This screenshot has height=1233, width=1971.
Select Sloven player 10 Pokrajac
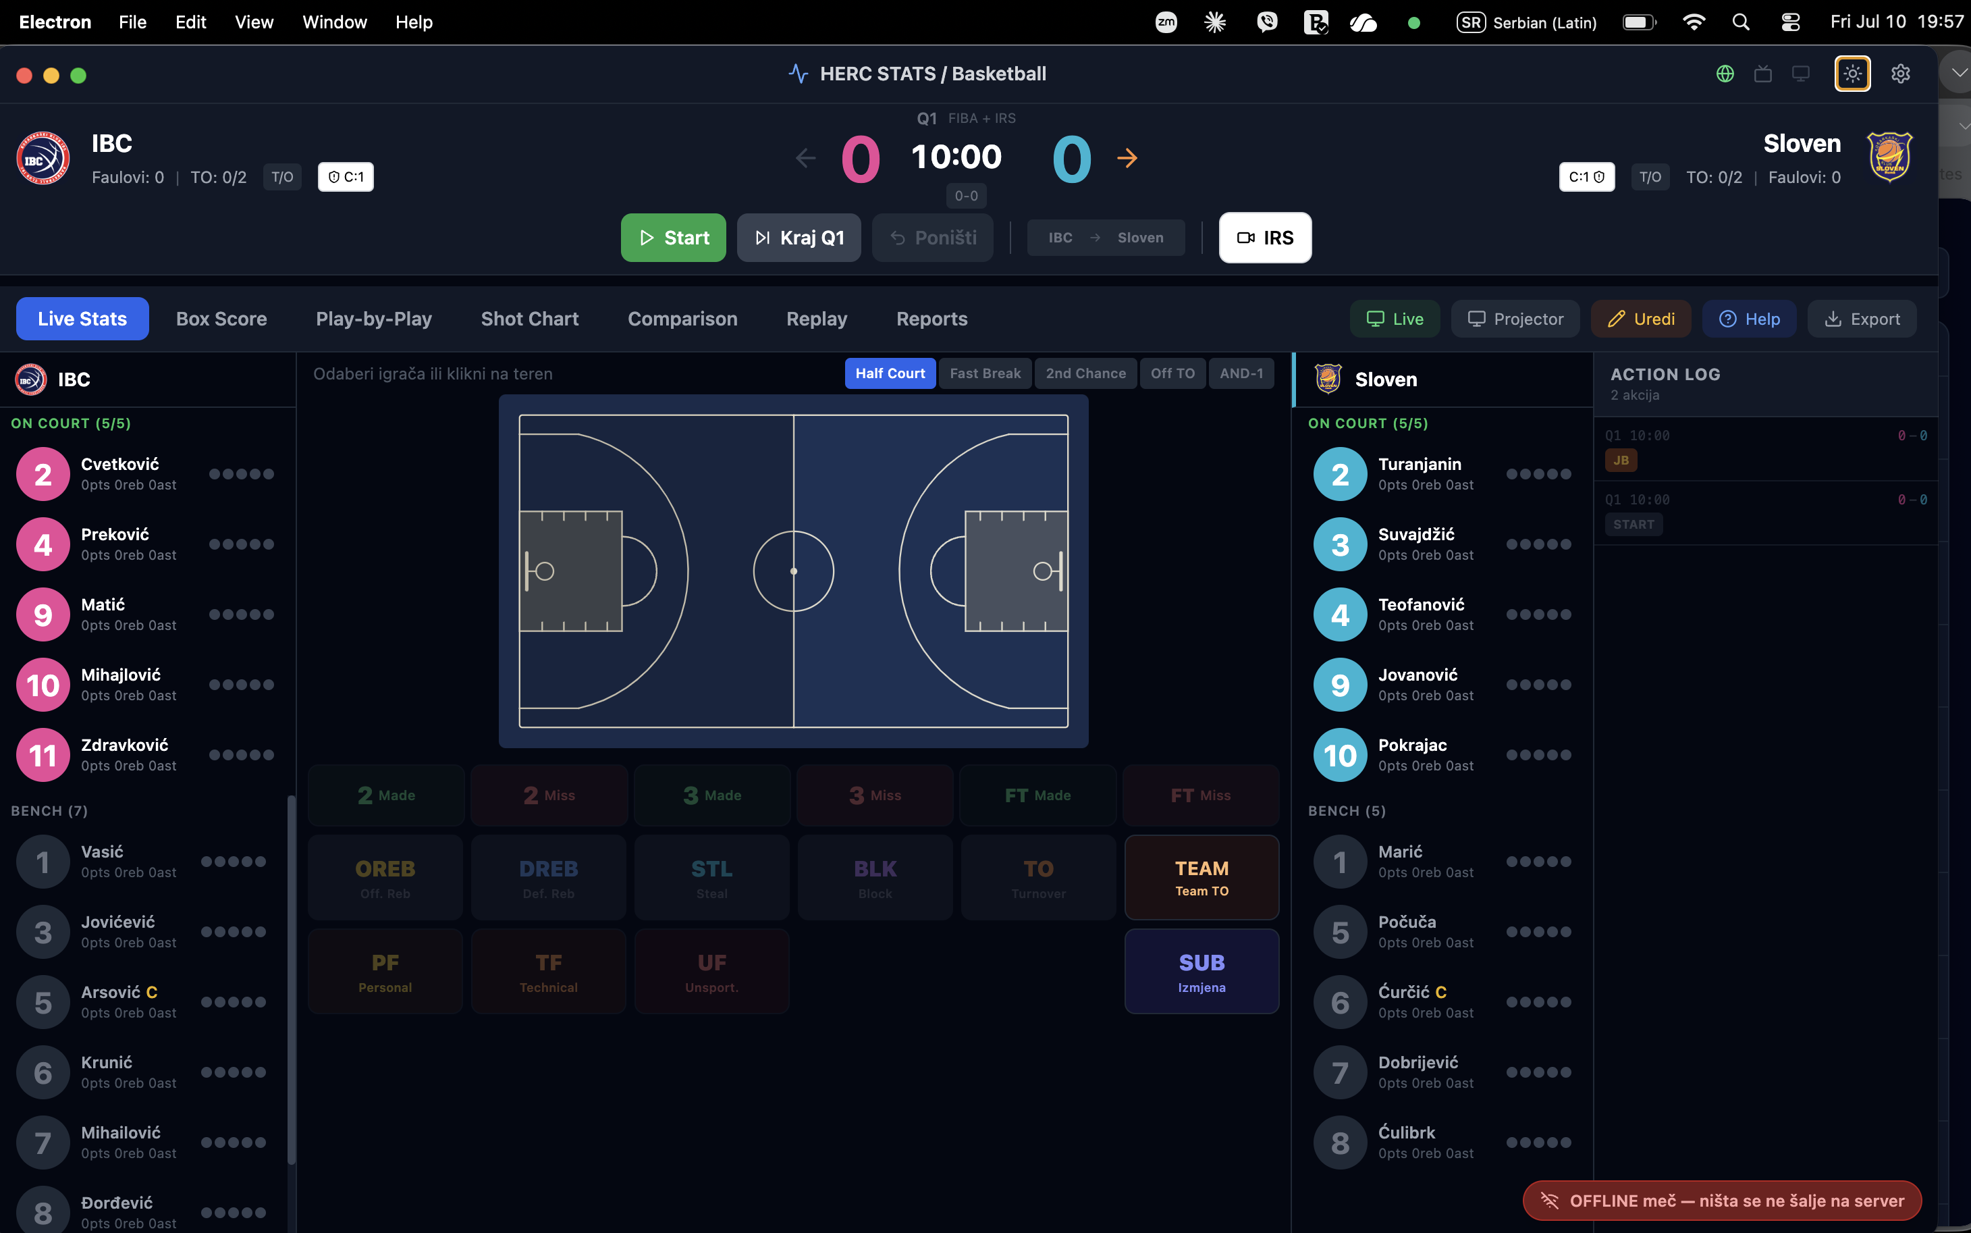[1442, 754]
